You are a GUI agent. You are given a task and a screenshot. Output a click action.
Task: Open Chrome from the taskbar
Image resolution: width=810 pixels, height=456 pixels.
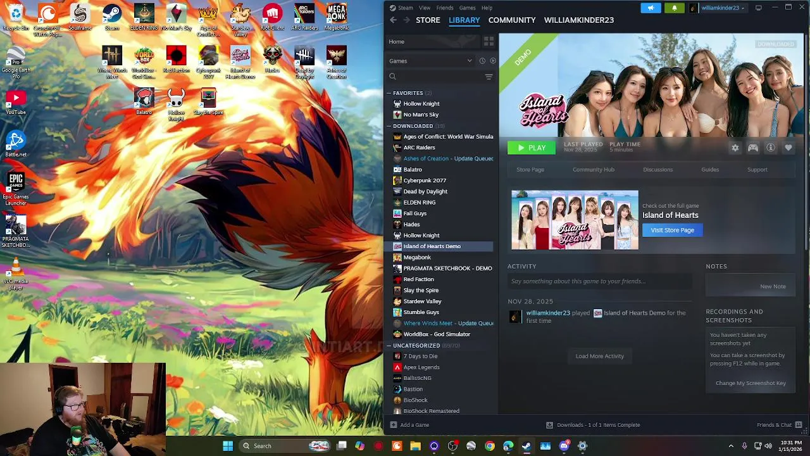tap(490, 446)
